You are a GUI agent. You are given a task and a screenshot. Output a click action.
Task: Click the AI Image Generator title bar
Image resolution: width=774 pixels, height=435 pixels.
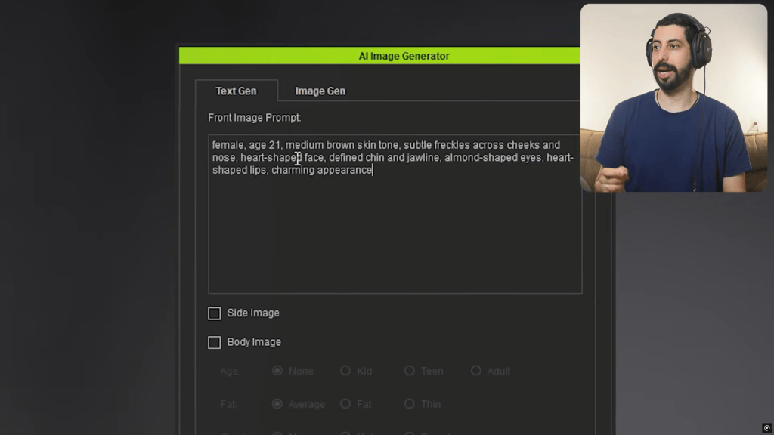pyautogui.click(x=379, y=56)
